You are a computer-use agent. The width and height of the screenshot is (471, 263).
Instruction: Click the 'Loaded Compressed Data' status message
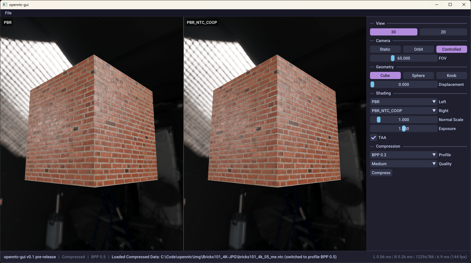click(224, 257)
